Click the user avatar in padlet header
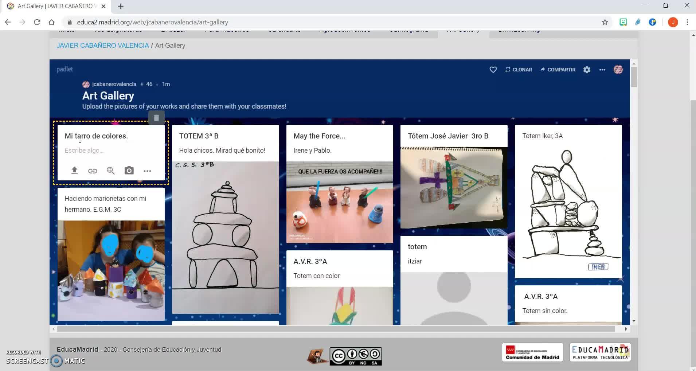Viewport: 696px width, 371px height. [x=618, y=70]
